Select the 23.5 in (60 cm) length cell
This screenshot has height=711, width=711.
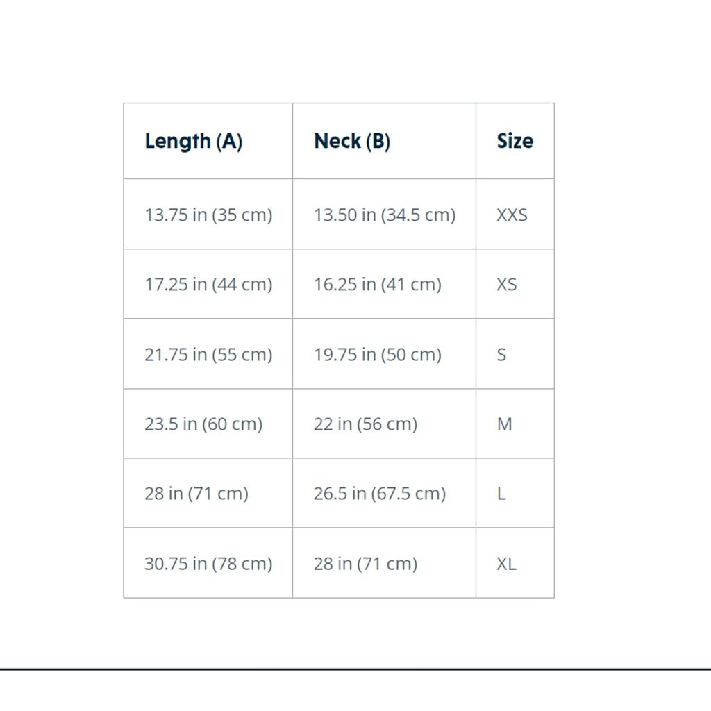click(x=203, y=424)
